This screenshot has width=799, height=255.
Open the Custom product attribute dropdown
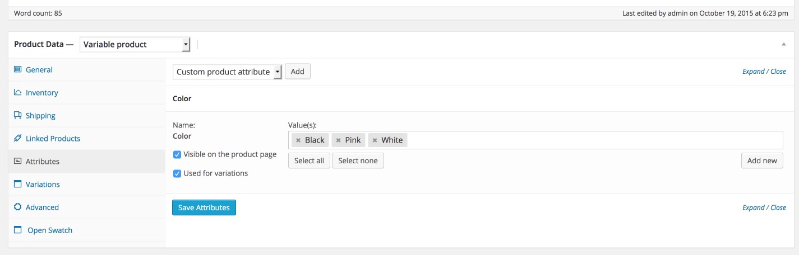click(x=227, y=72)
